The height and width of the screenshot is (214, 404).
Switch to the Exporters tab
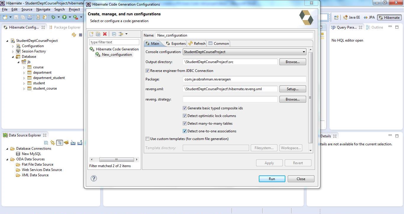click(176, 44)
